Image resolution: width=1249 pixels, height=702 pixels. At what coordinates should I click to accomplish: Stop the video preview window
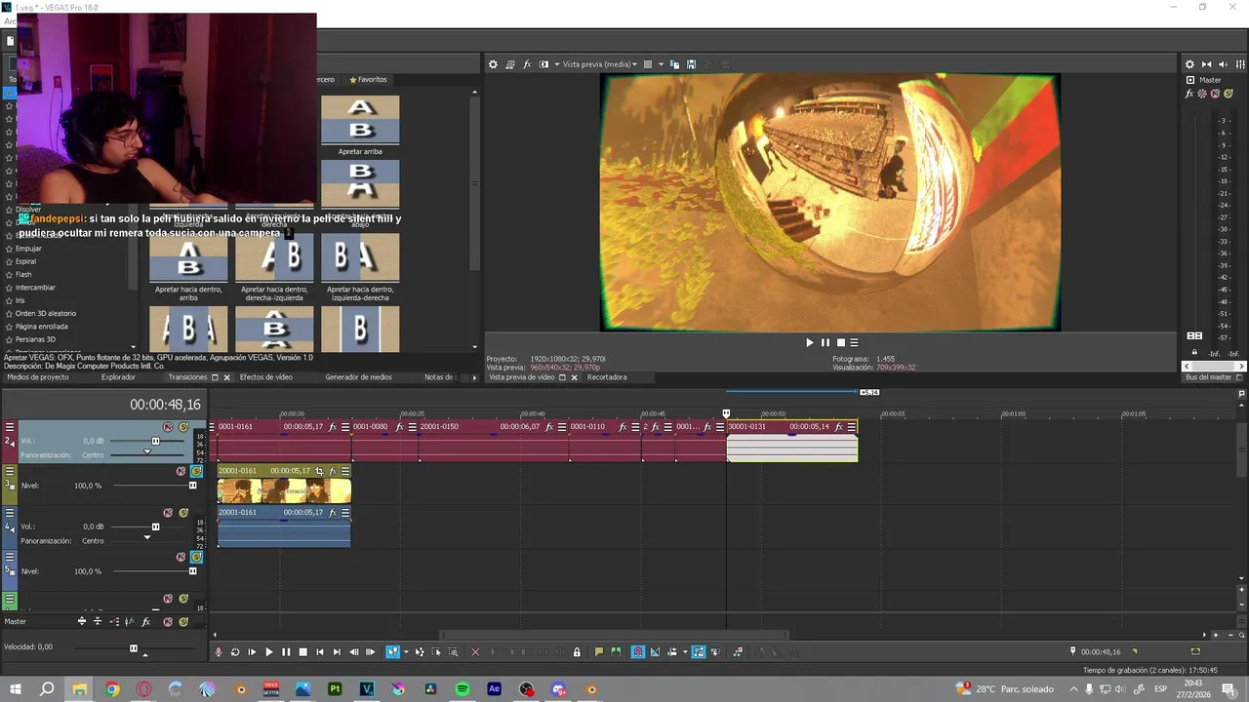(x=840, y=342)
